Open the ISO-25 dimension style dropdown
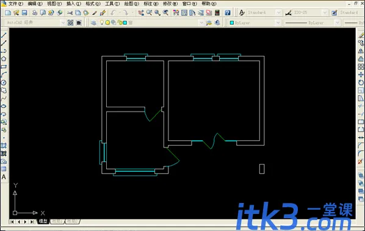Screen dimensions: 365x231 [x=325, y=13]
